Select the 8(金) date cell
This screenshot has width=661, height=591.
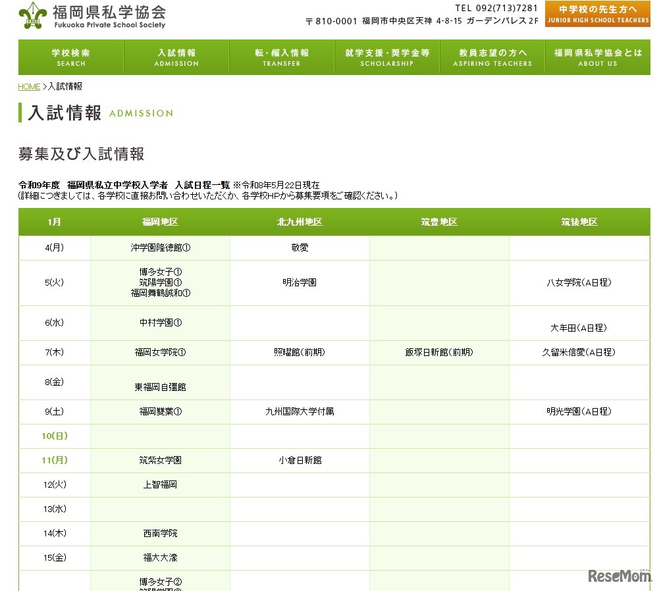click(55, 382)
